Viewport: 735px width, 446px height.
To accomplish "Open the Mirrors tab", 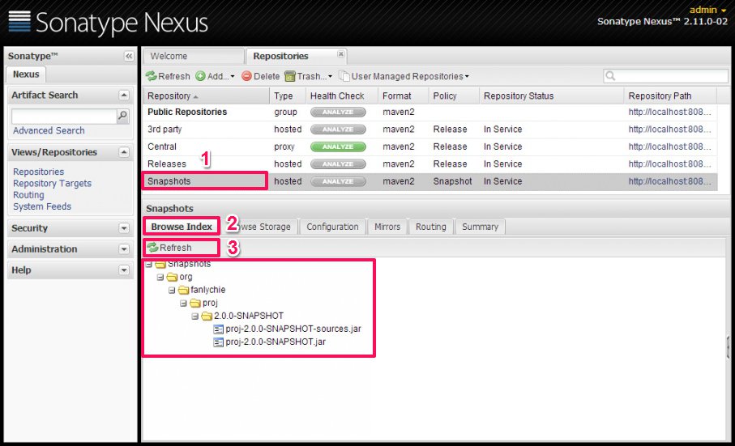I will tap(387, 227).
